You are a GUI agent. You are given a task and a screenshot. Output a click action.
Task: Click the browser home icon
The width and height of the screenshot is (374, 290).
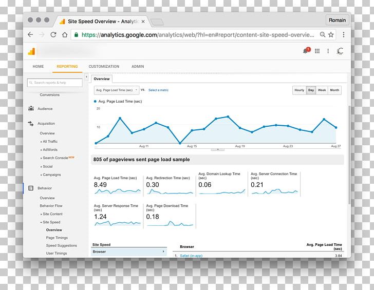click(x=65, y=35)
